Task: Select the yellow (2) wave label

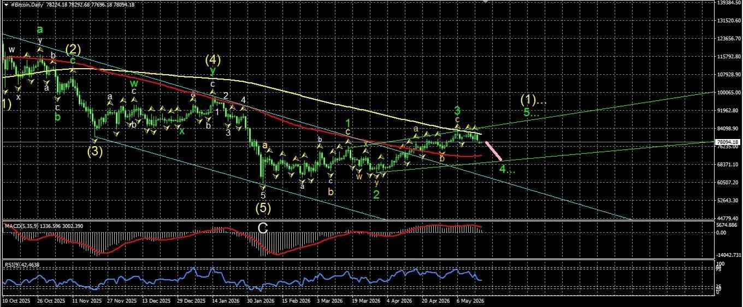Action: point(73,50)
